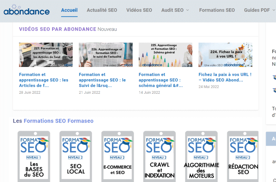Screen dimensions: 276x182
Task: Open video 226 suivi de l'actualité thumbnail
Action: coord(106,55)
